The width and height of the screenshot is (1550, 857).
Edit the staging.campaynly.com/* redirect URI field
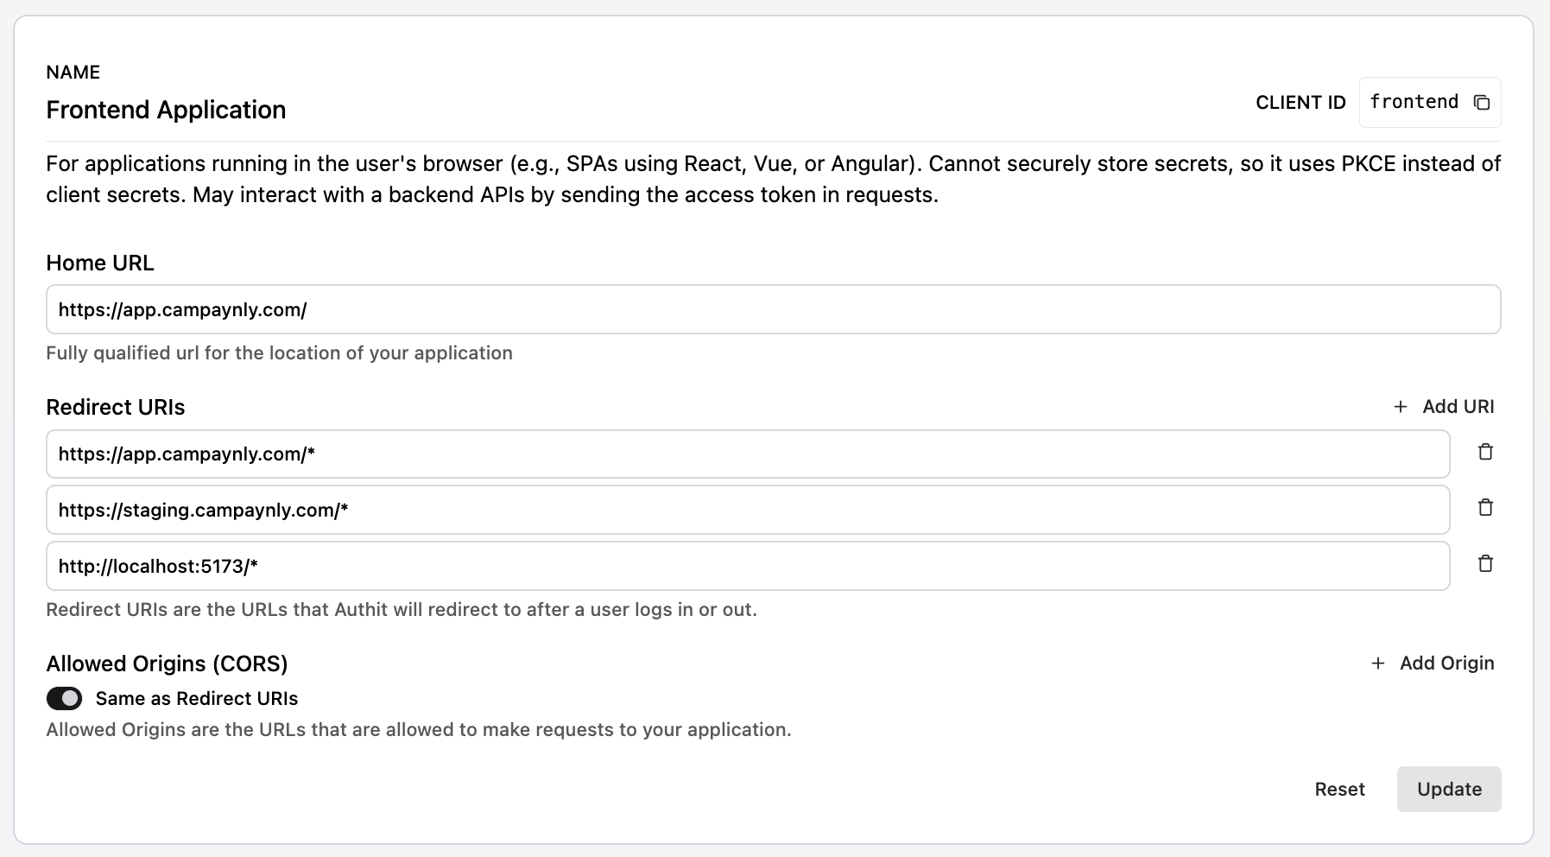coord(747,511)
